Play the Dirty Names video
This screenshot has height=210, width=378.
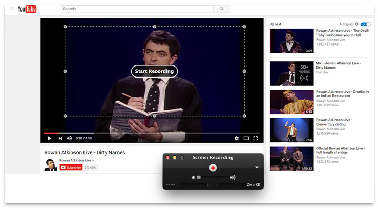coord(49,138)
